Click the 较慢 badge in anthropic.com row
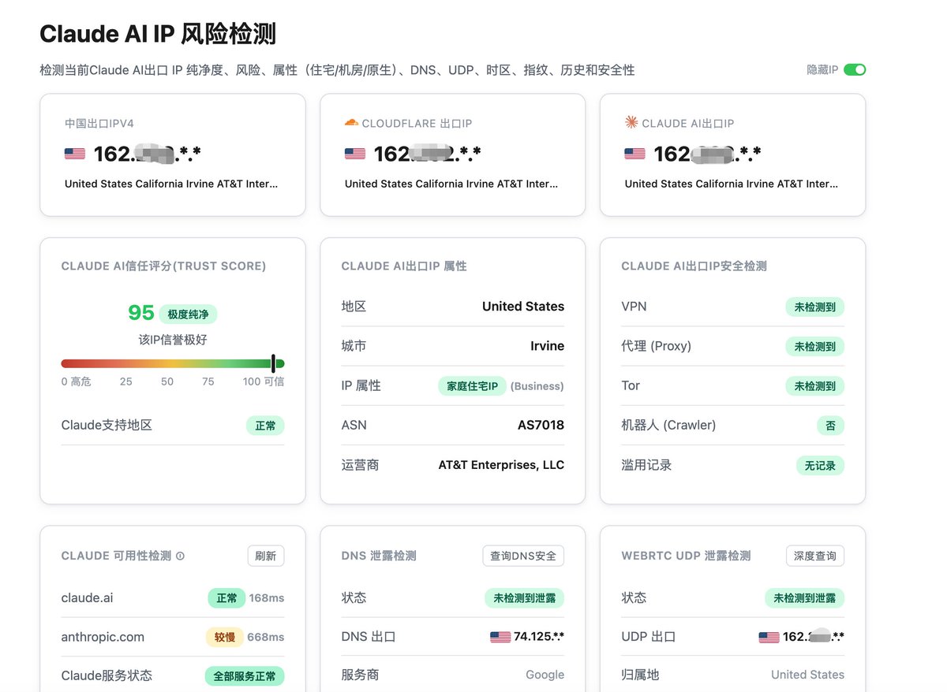Screen dimensions: 947x692 coord(224,637)
